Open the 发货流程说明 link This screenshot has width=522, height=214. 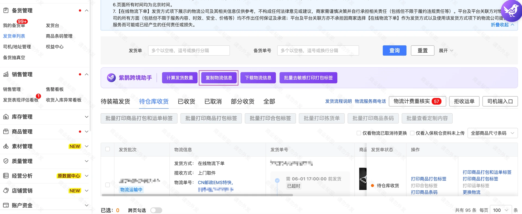pyautogui.click(x=338, y=101)
